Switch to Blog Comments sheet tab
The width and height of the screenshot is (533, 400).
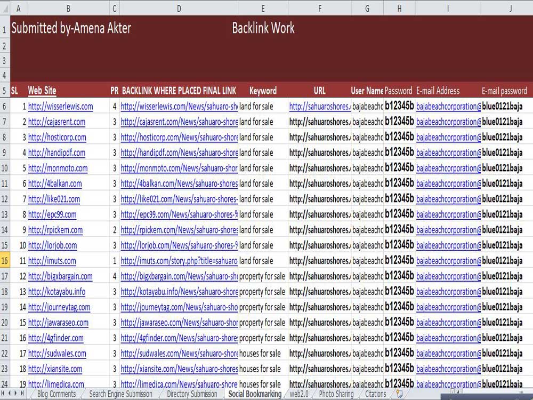pos(56,394)
